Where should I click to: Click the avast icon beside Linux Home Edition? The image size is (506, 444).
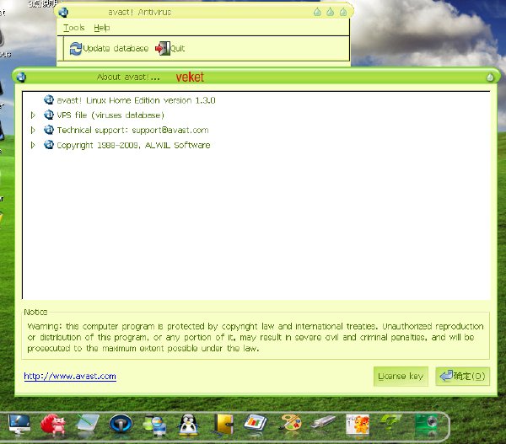[x=49, y=100]
